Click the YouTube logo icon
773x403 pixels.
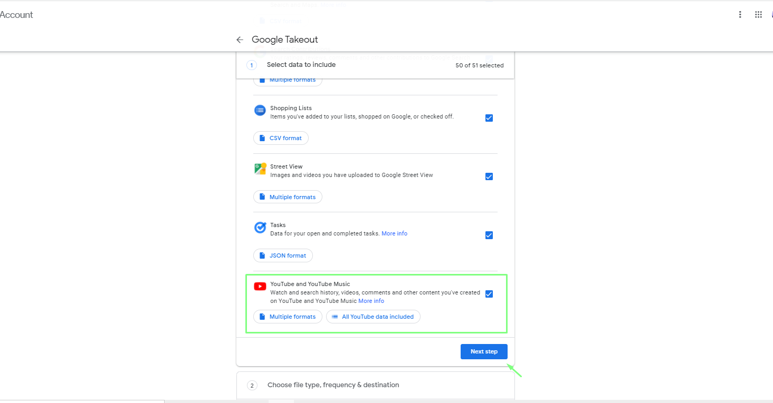point(260,287)
